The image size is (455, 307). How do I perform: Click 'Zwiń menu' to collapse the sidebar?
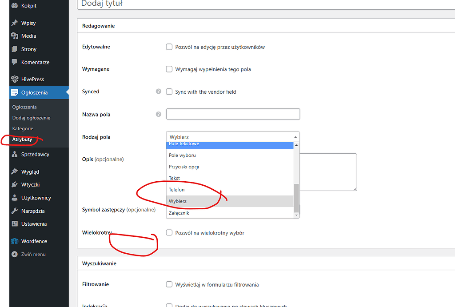click(x=29, y=254)
